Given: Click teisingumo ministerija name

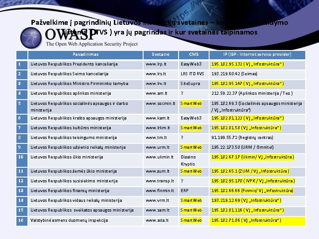Looking at the screenshot, I should pos(74,138).
